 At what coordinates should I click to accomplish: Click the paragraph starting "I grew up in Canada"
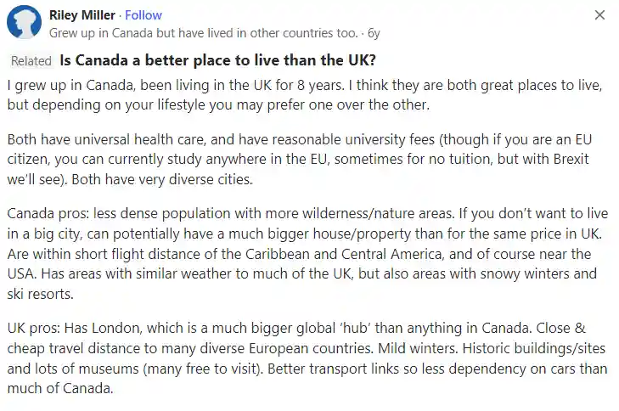[x=305, y=95]
